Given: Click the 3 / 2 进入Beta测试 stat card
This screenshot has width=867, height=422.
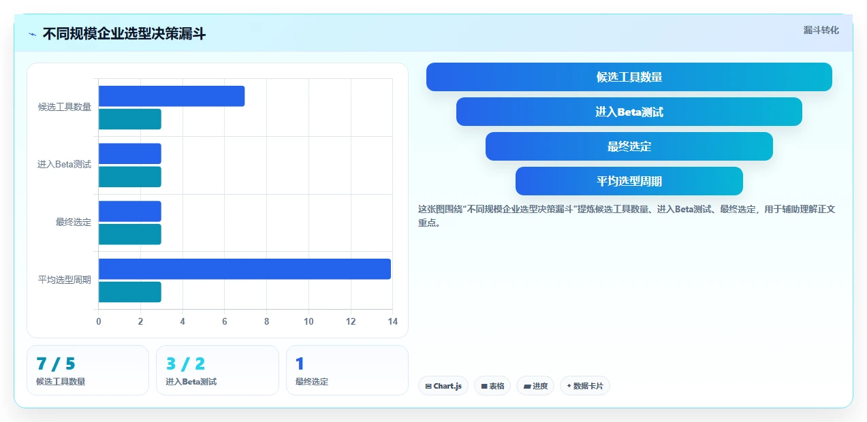Looking at the screenshot, I should [x=217, y=370].
